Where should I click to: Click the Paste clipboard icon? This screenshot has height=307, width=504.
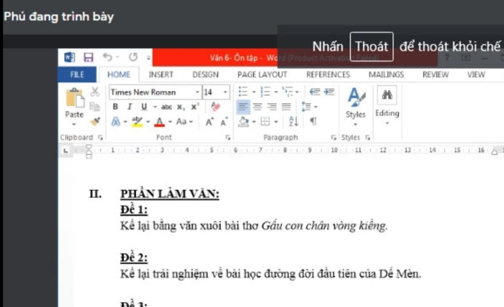tap(75, 98)
